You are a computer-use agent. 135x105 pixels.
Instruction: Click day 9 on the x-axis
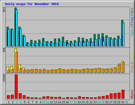tap(40, 102)
